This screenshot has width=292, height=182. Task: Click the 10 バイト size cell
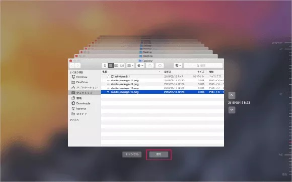(198, 76)
